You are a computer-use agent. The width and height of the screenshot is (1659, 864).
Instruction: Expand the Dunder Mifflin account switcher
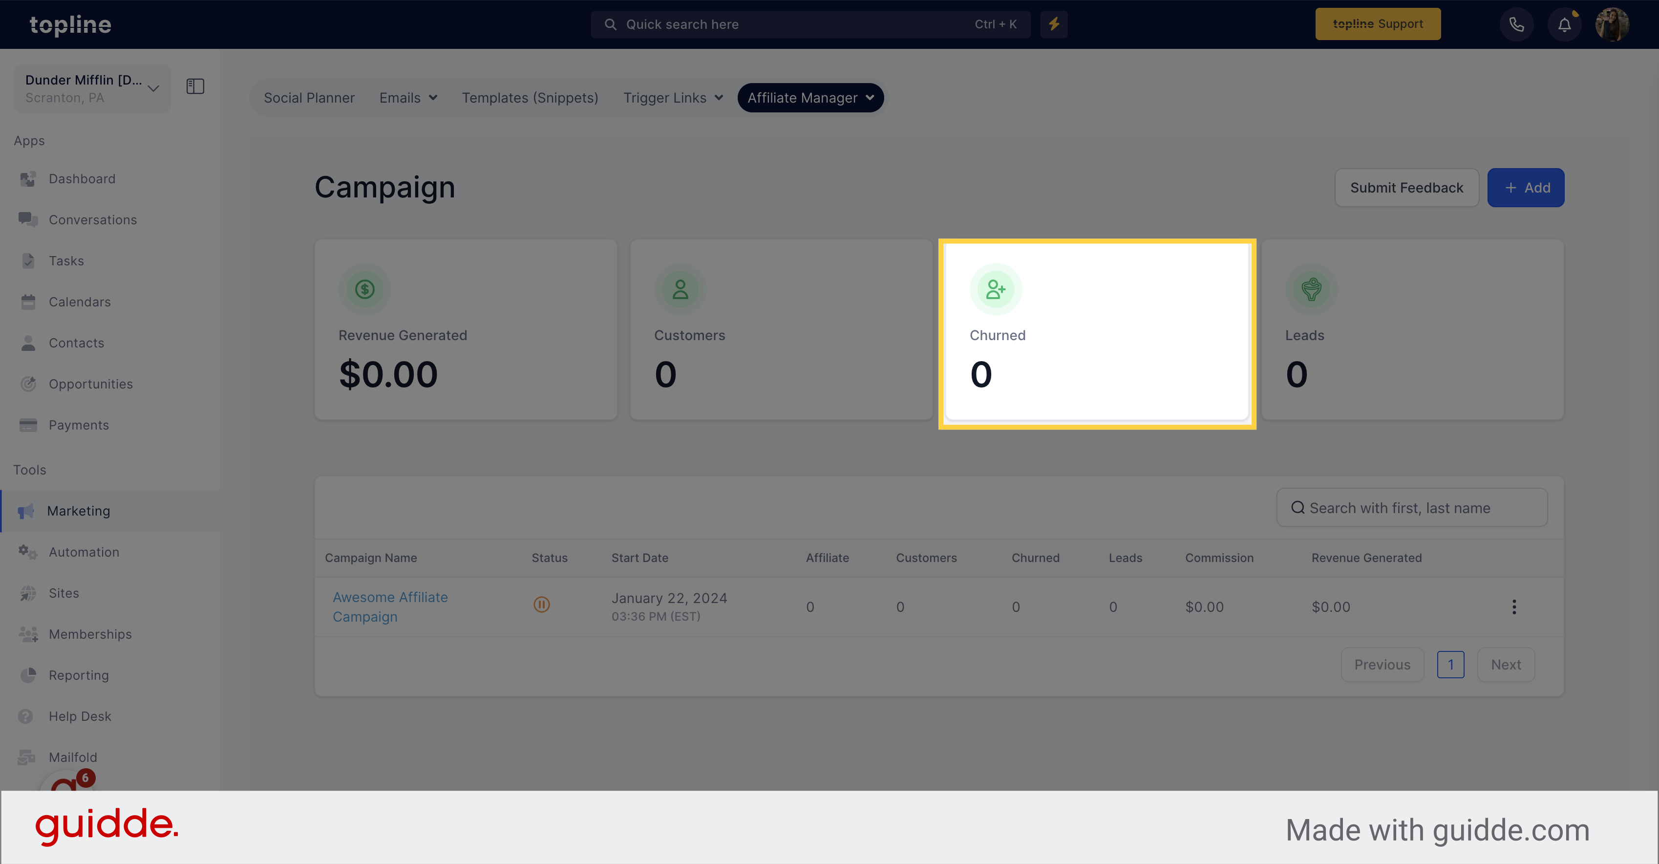[92, 88]
